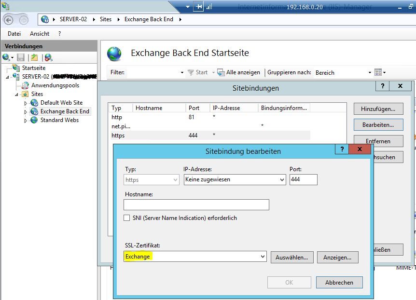
Task: Click the folder-up icon in Verbindungen toolbar
Action: click(x=34, y=57)
